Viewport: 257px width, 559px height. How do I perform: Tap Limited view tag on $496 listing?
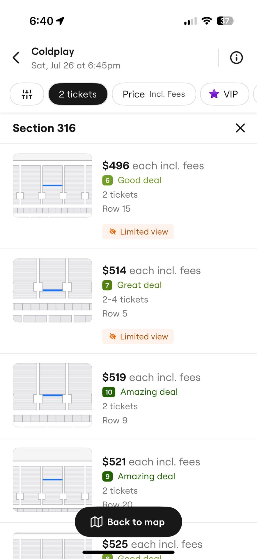click(138, 231)
